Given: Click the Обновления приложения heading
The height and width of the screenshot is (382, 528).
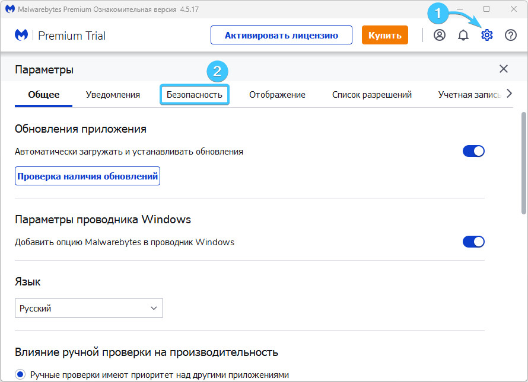Looking at the screenshot, I should click(x=81, y=129).
